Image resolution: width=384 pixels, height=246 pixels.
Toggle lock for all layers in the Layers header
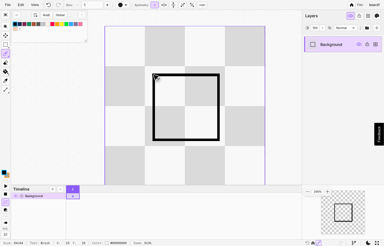(359, 16)
